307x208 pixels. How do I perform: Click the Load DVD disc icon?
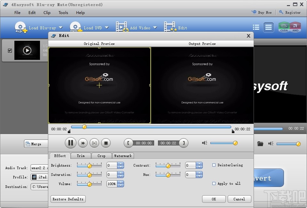click(x=76, y=27)
